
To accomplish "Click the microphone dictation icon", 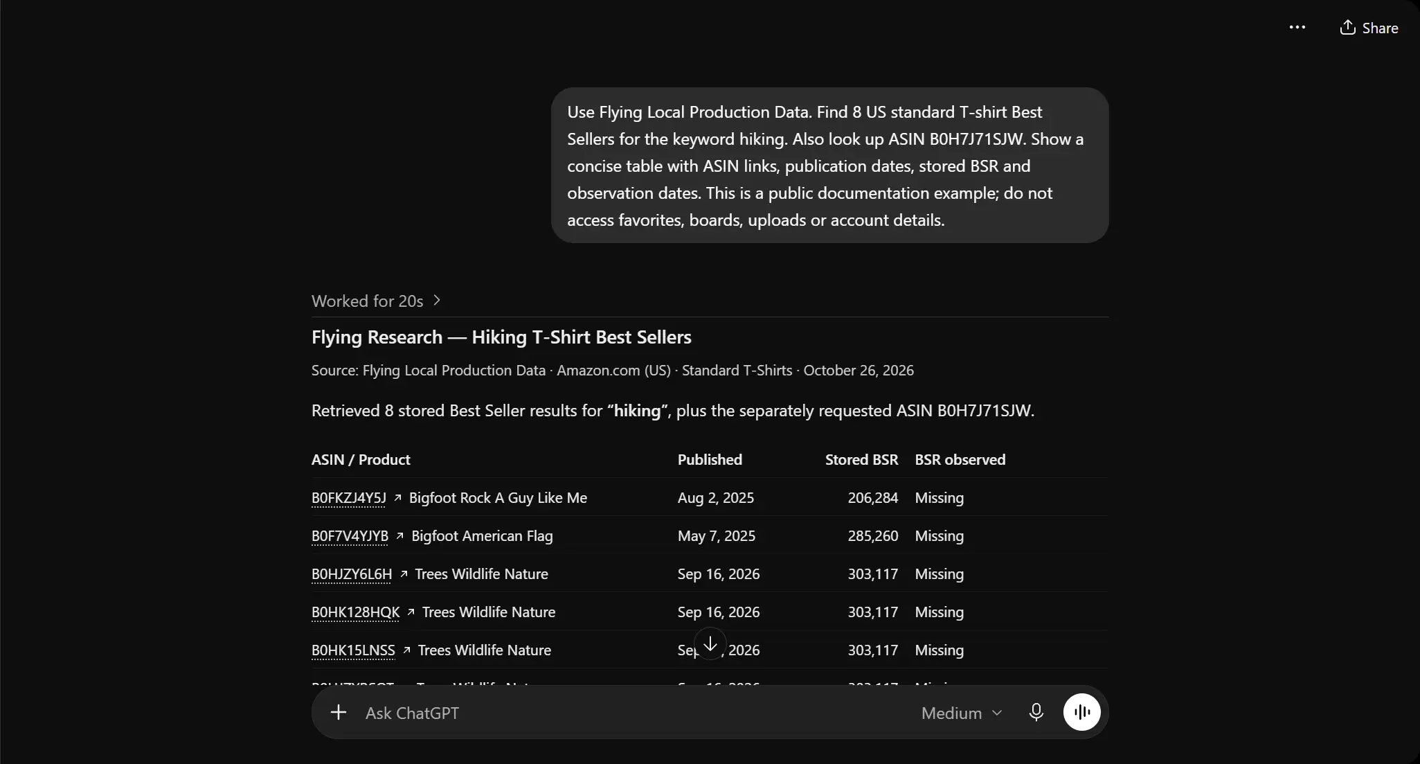I will click(1036, 712).
